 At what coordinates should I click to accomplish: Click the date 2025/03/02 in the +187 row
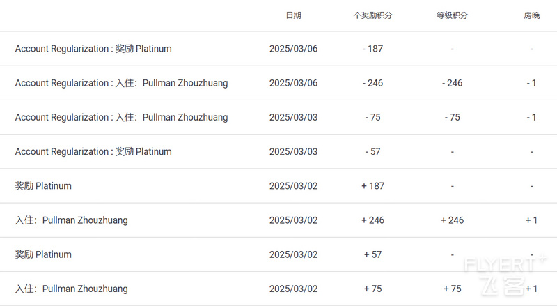pos(293,185)
